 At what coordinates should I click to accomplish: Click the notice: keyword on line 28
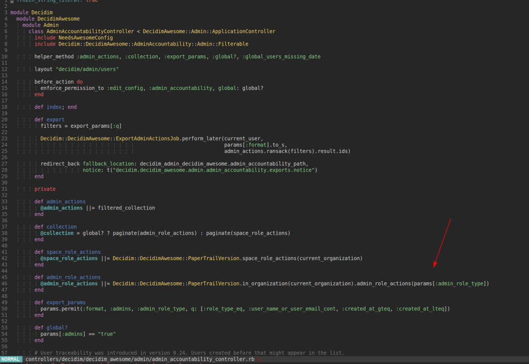93,170
